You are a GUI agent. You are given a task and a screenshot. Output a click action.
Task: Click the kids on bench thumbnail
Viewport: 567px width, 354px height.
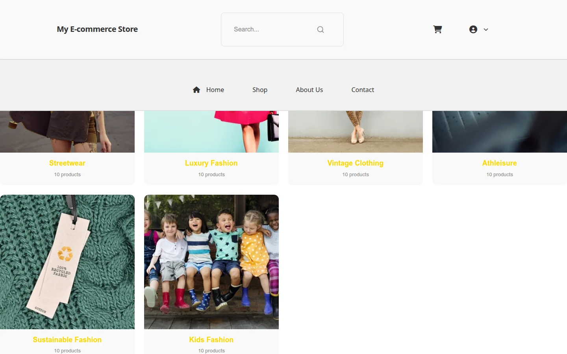[x=211, y=262]
